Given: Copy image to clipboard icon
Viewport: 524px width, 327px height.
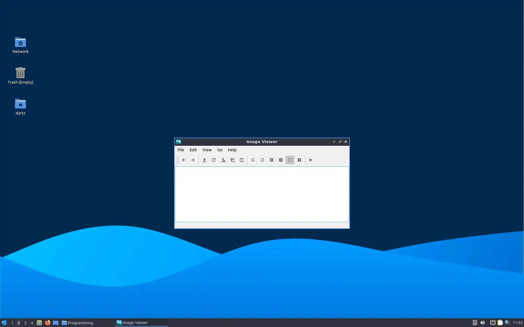Looking at the screenshot, I should coord(232,160).
